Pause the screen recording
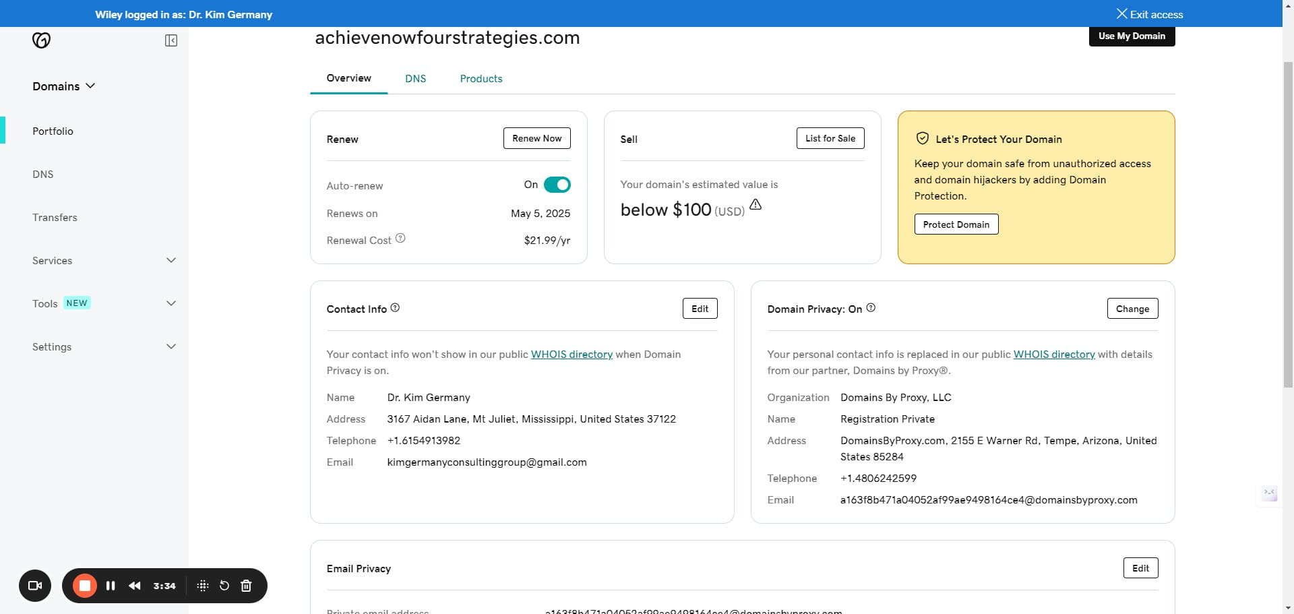1294x614 pixels. point(111,586)
